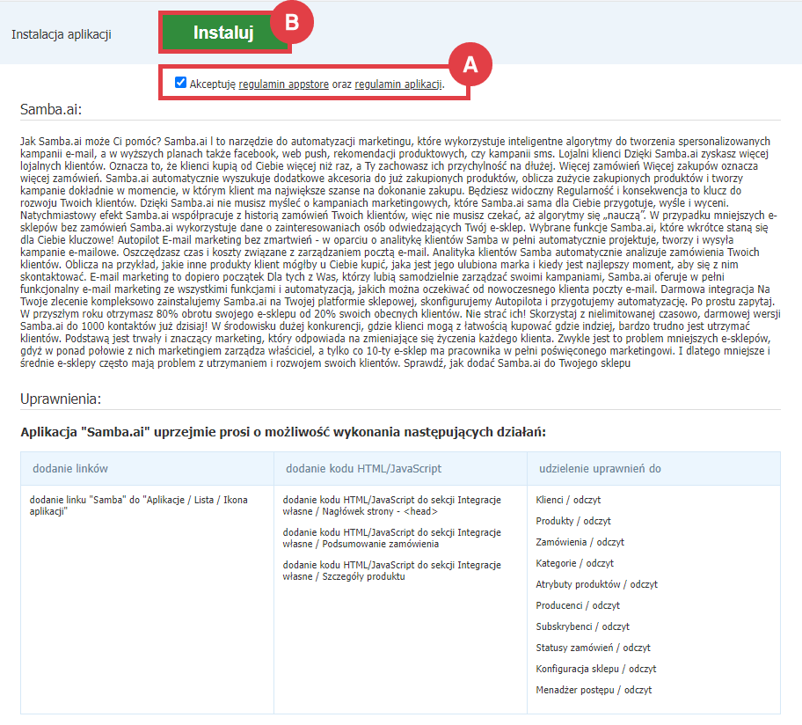Uncheck the Akceptuję regulamin checkbox
This screenshot has width=802, height=725.
click(180, 84)
